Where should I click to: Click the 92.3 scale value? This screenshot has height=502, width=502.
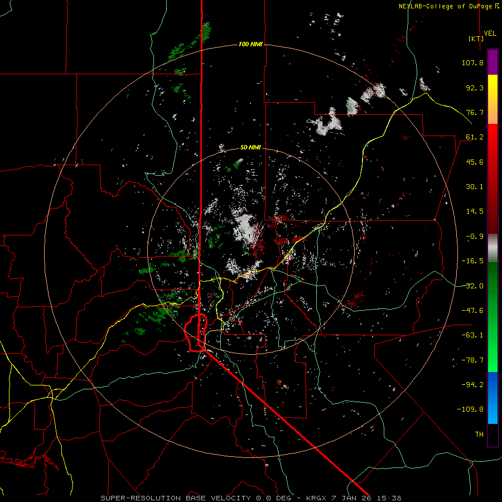coord(475,88)
